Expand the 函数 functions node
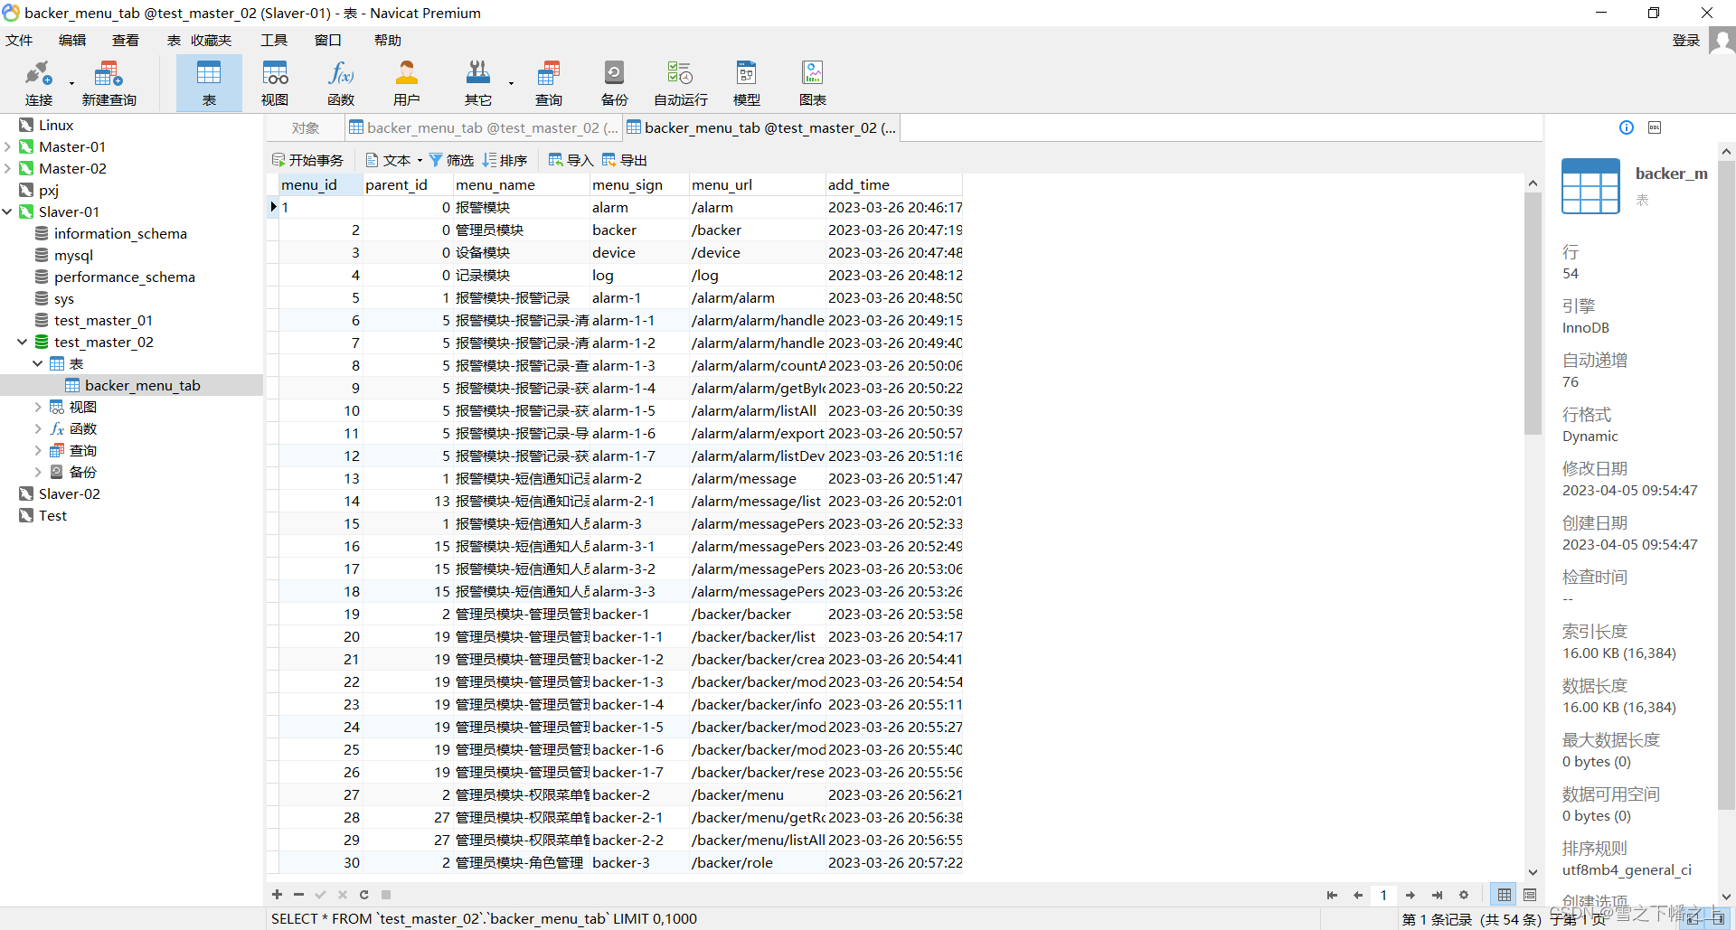This screenshot has width=1736, height=930. point(38,428)
